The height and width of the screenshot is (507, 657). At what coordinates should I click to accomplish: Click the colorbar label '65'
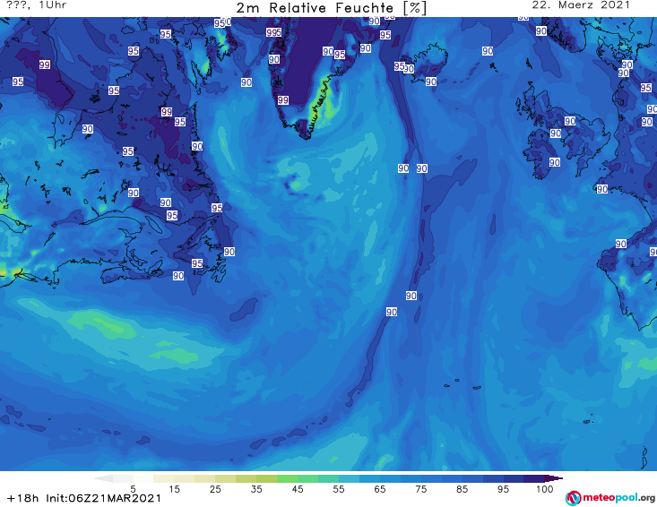coord(380,489)
